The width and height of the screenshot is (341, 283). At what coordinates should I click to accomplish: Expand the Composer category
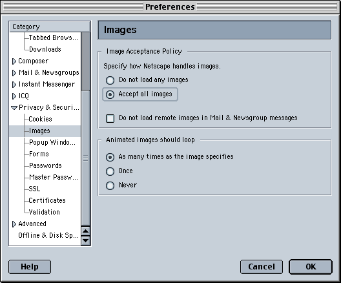[14, 61]
